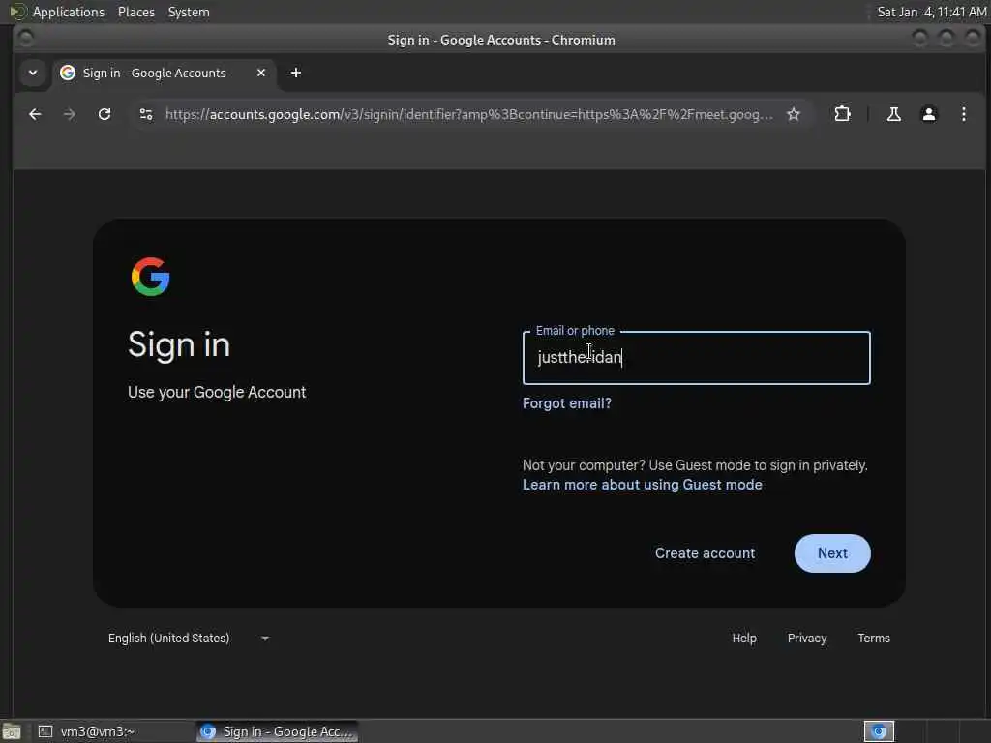Viewport: 991px width, 743px height.
Task: Bookmark this page with the star icon
Action: click(x=794, y=114)
